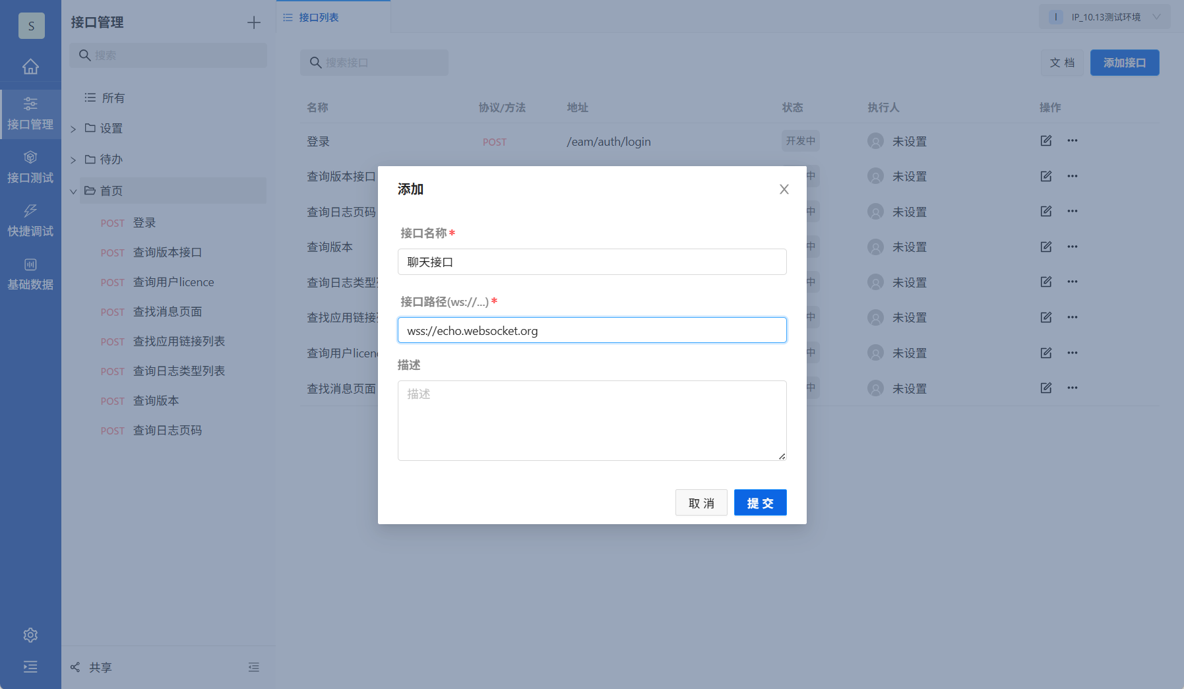Open the 接口测试 section in the sidebar
Screen dimensions: 1184x689
(30, 166)
